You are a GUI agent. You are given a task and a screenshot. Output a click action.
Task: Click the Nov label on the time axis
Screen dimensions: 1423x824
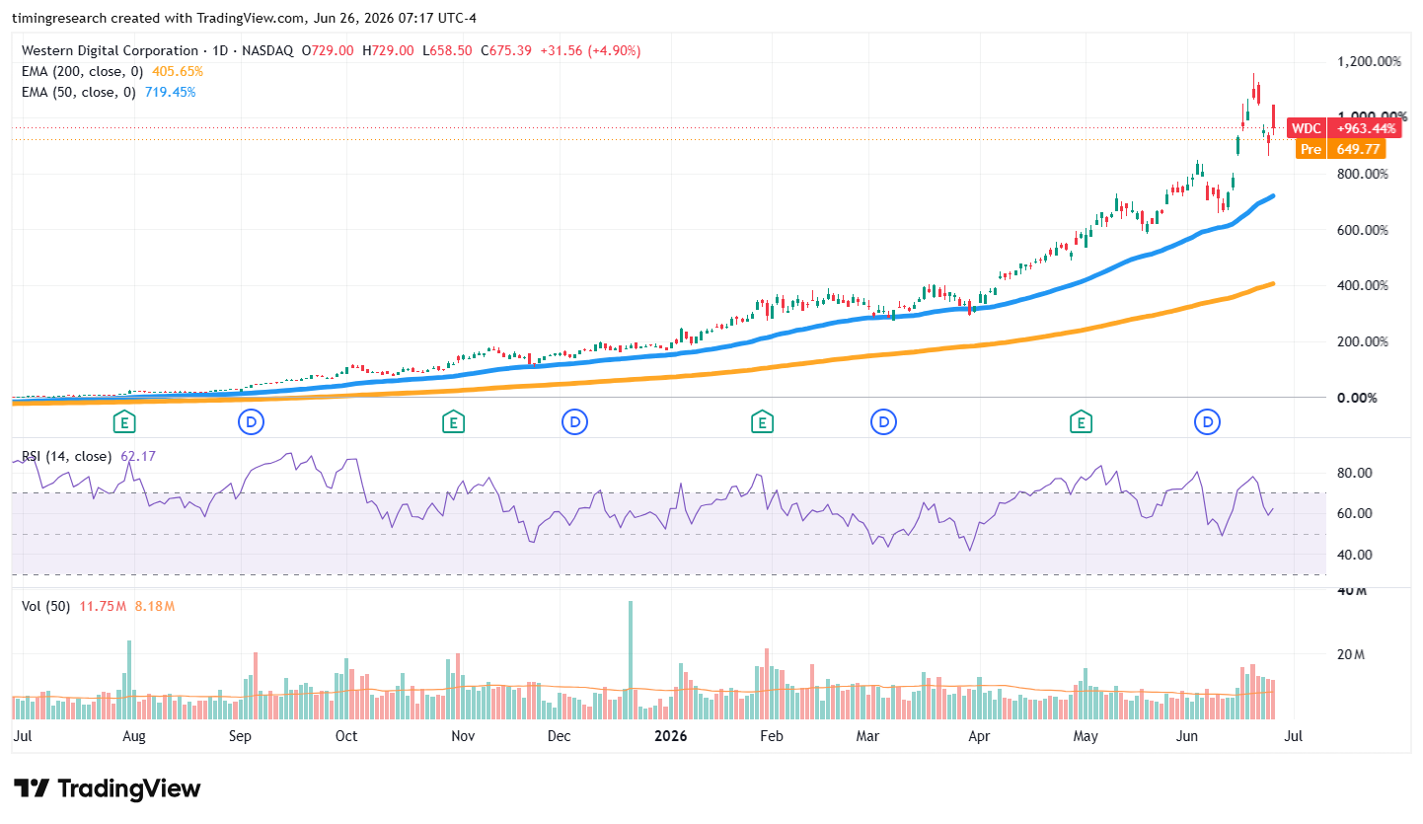pyautogui.click(x=464, y=736)
